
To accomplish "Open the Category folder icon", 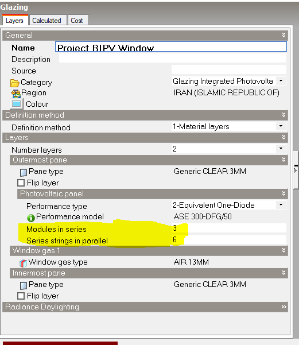I will tap(15, 83).
